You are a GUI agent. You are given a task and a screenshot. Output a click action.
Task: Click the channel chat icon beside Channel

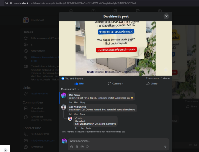click(x=26, y=117)
